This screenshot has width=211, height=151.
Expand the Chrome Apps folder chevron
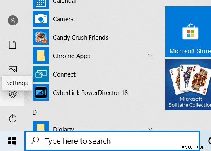pyautogui.click(x=150, y=56)
